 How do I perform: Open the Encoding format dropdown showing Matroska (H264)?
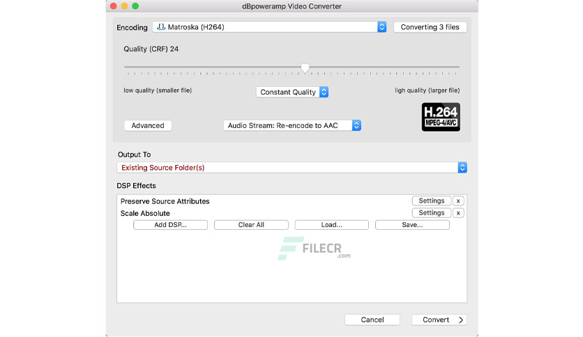point(269,27)
